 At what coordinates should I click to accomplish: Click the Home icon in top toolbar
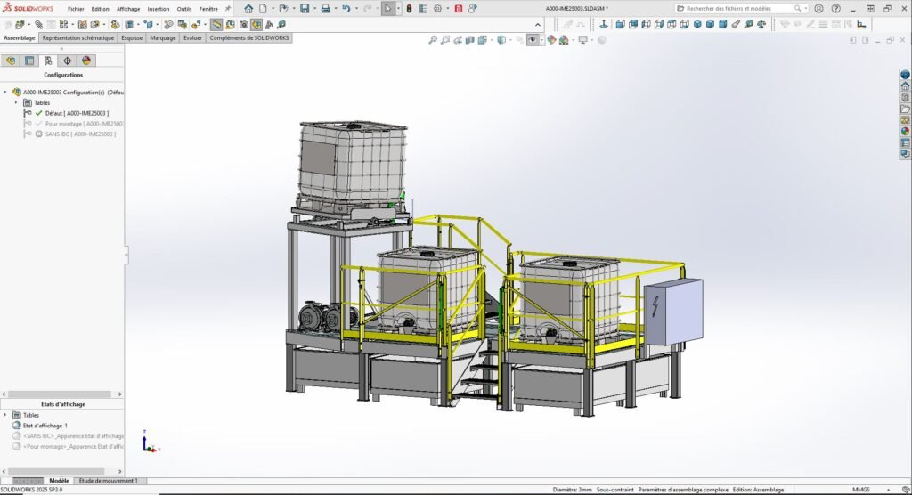click(248, 8)
